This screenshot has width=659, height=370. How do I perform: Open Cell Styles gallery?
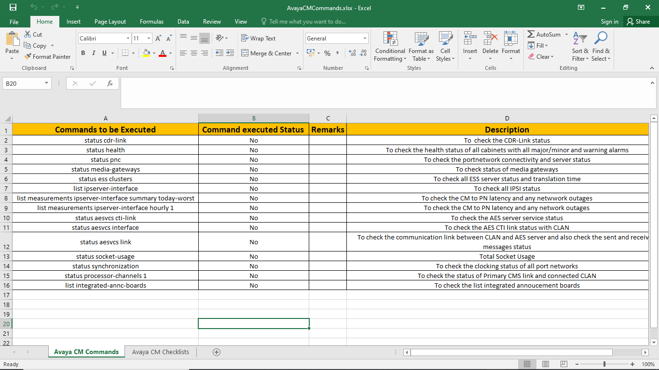(445, 47)
